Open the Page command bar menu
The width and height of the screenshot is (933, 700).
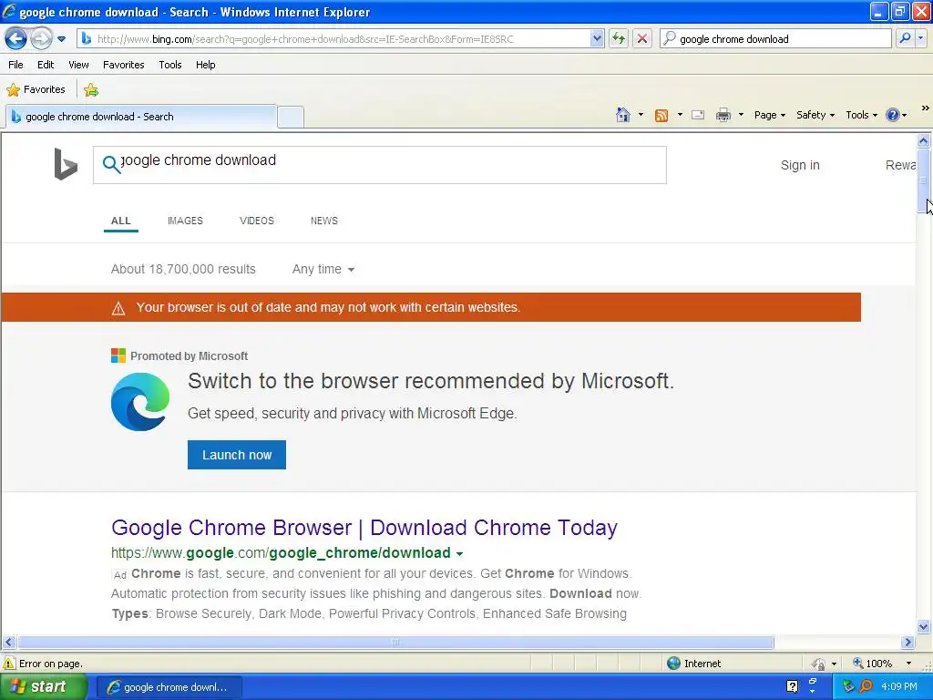coord(770,115)
